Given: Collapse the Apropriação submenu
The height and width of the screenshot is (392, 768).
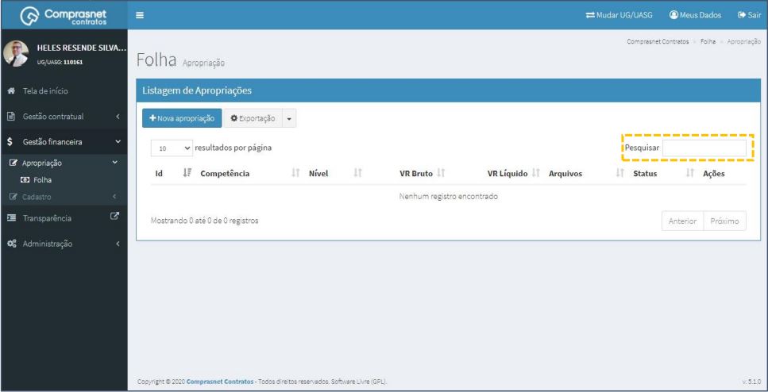Looking at the screenshot, I should tap(64, 163).
